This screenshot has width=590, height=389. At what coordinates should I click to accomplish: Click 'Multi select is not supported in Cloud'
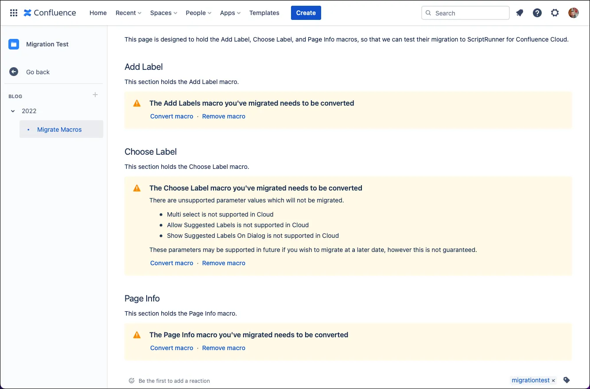[x=220, y=214]
